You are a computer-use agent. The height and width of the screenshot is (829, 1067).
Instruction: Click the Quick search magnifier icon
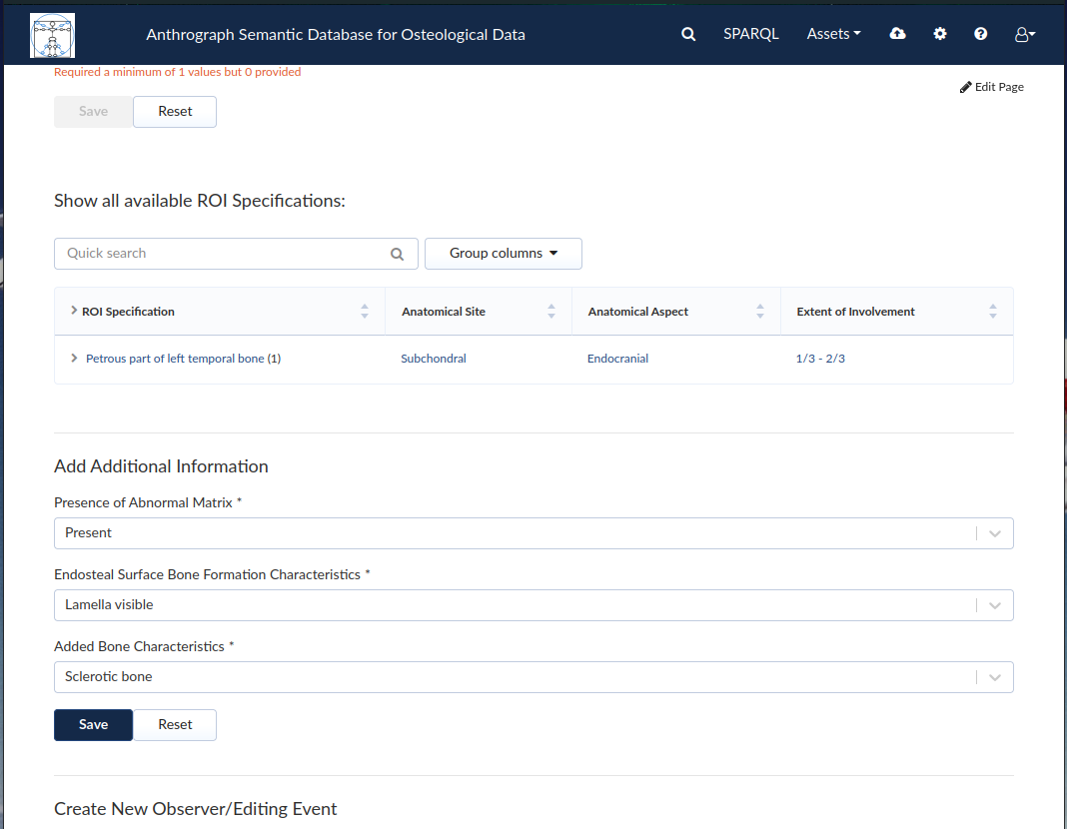click(397, 254)
